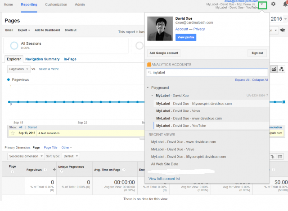Select MyLabel - David Xue - YouTube view

211,126
